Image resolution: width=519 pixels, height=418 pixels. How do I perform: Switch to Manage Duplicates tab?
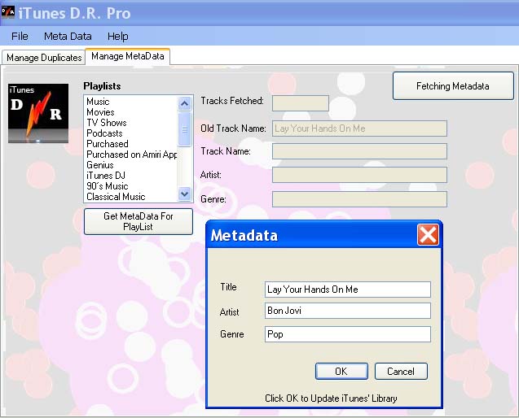44,58
